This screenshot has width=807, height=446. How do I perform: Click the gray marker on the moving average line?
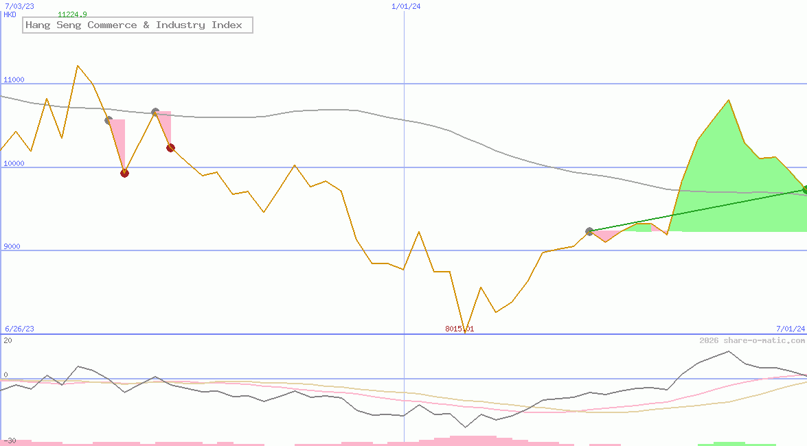155,112
